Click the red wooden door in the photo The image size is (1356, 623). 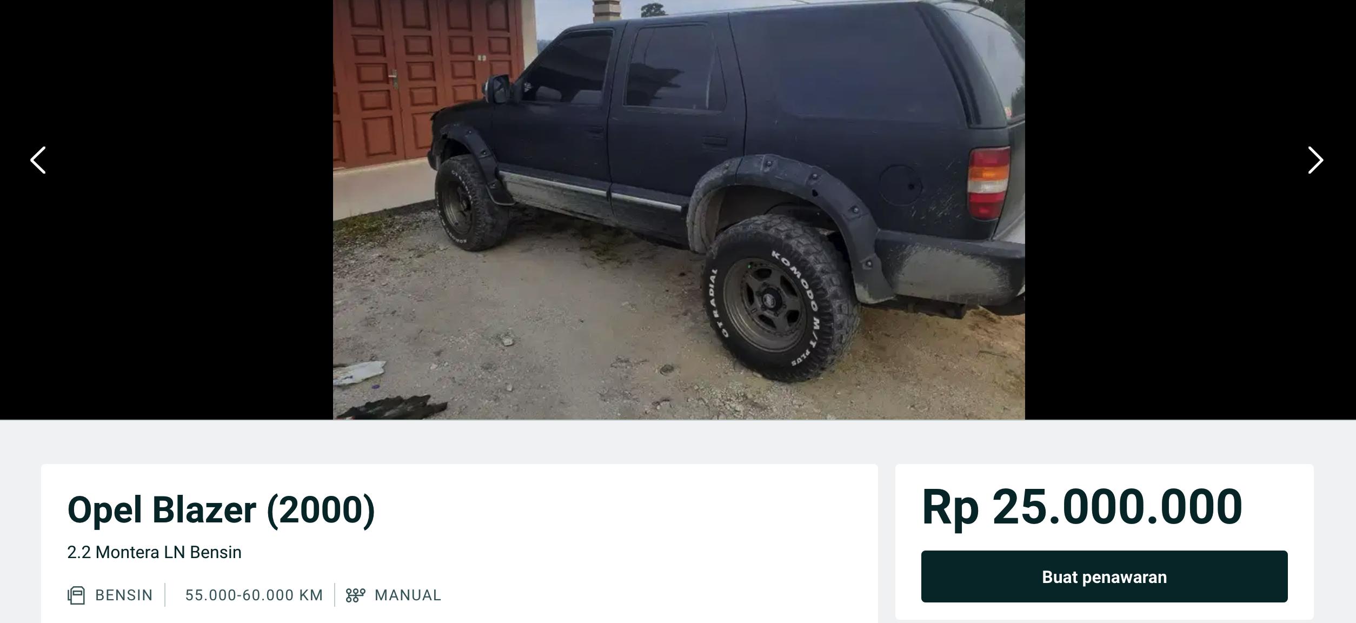[x=427, y=81]
